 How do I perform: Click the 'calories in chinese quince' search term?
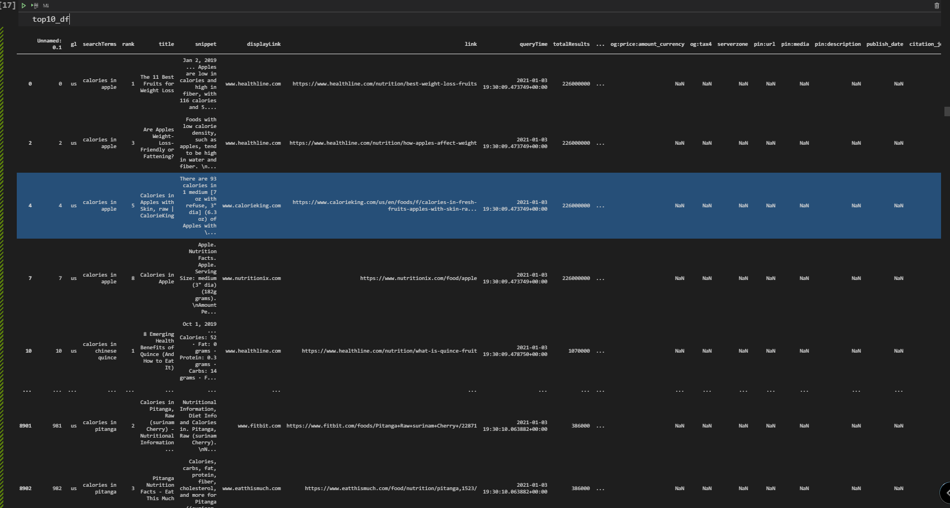click(100, 351)
